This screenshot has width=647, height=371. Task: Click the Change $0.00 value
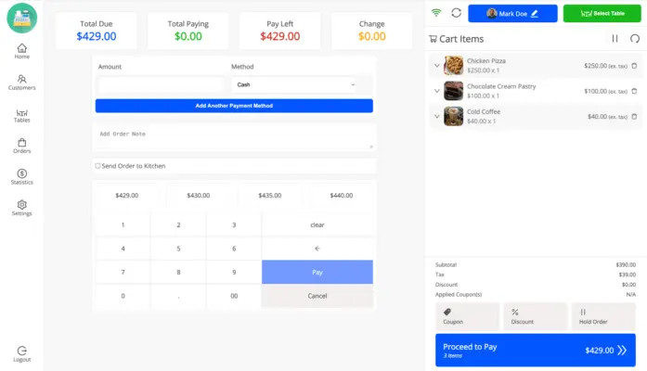tap(372, 36)
